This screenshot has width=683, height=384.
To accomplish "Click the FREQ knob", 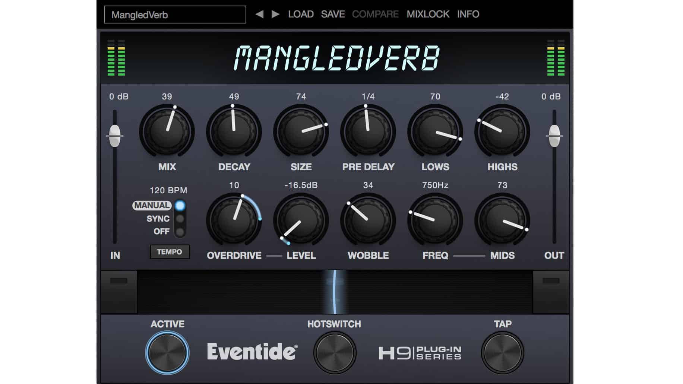I will pos(435,220).
